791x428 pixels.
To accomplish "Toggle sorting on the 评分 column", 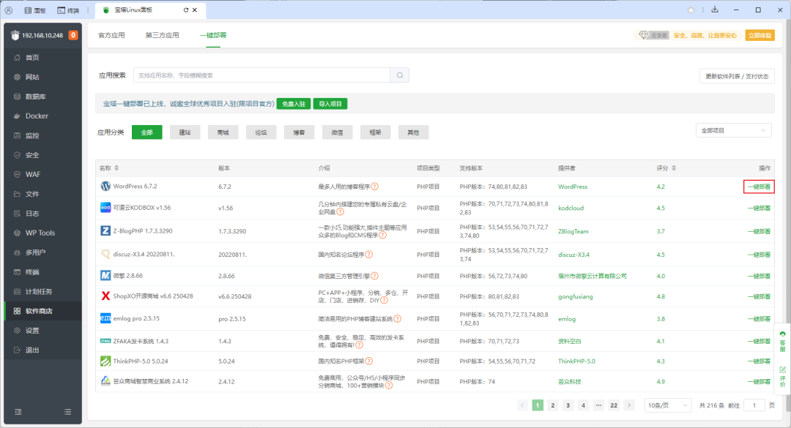I will tap(667, 168).
